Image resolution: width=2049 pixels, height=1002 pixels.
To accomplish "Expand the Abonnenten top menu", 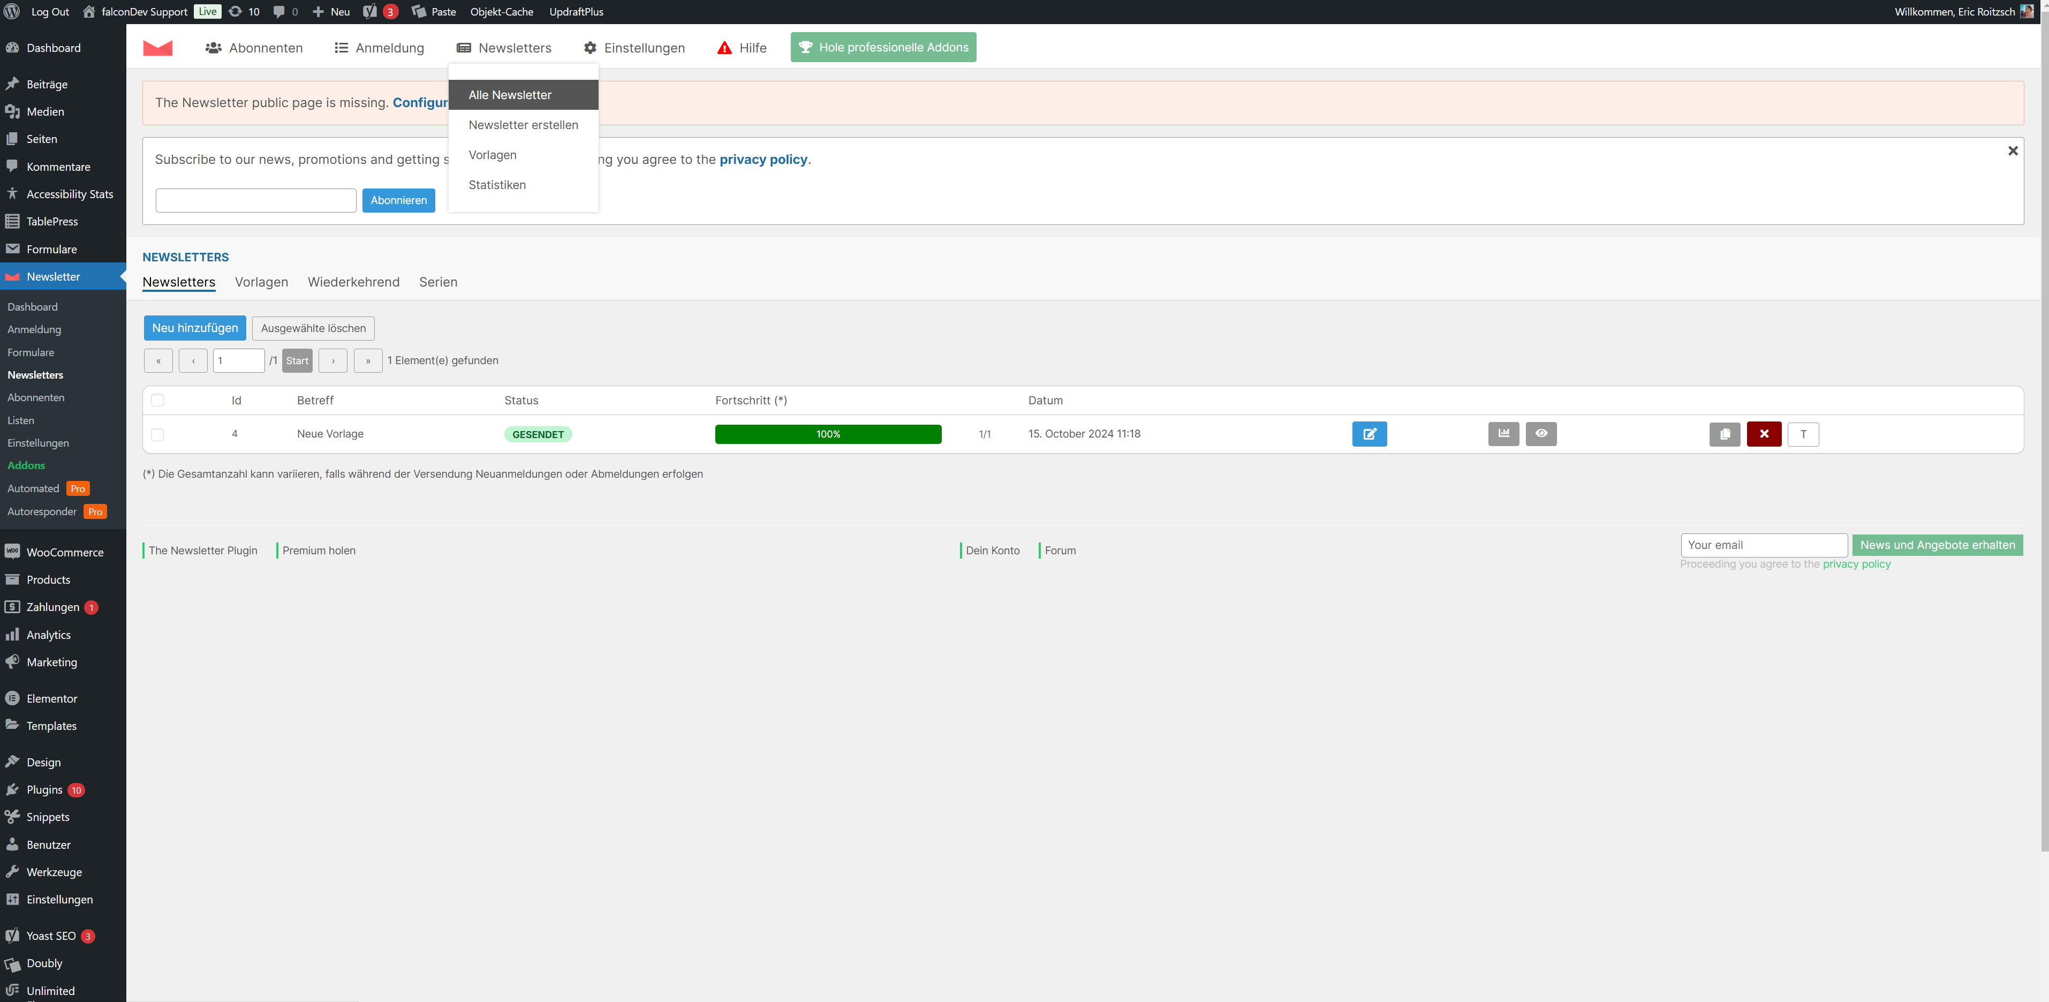I will (x=254, y=48).
